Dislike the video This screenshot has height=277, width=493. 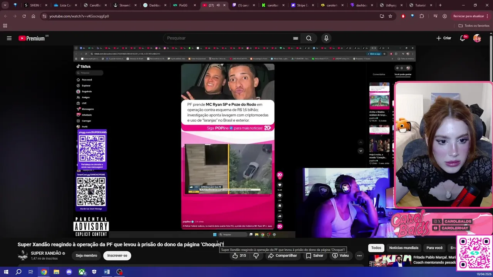click(x=256, y=255)
